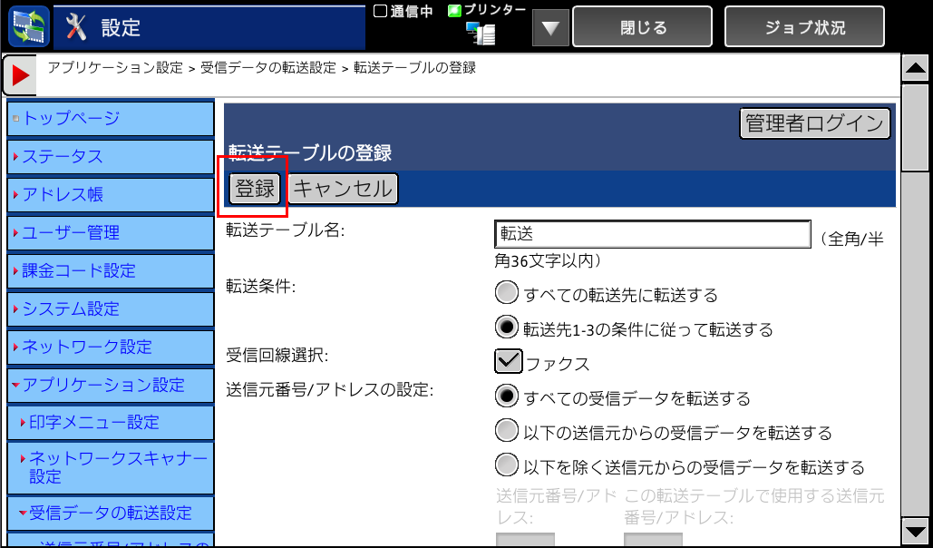Select 以下を除く送信元からの受信データを転送する
Screen dimensions: 933x548
[507, 466]
